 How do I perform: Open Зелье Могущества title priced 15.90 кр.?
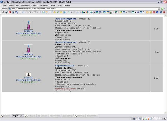tap(66, 42)
